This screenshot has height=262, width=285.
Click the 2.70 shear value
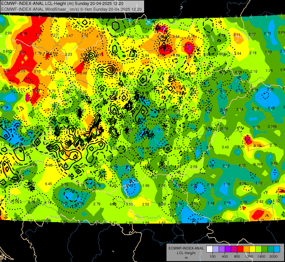[x=267, y=33]
